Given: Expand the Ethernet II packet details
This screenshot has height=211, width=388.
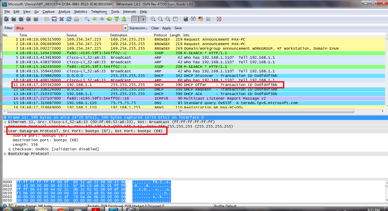Looking at the screenshot, I should [5, 122].
